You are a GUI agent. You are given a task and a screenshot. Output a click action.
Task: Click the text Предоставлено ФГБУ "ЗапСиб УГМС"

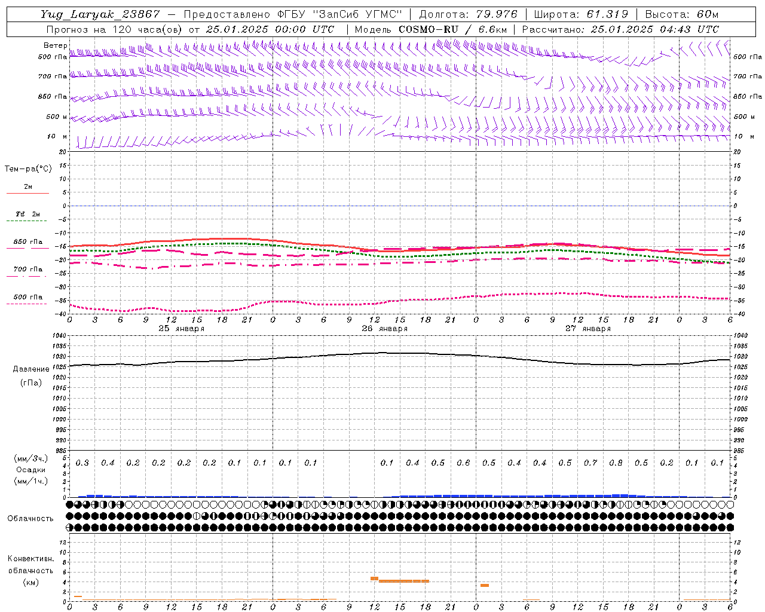tap(293, 14)
